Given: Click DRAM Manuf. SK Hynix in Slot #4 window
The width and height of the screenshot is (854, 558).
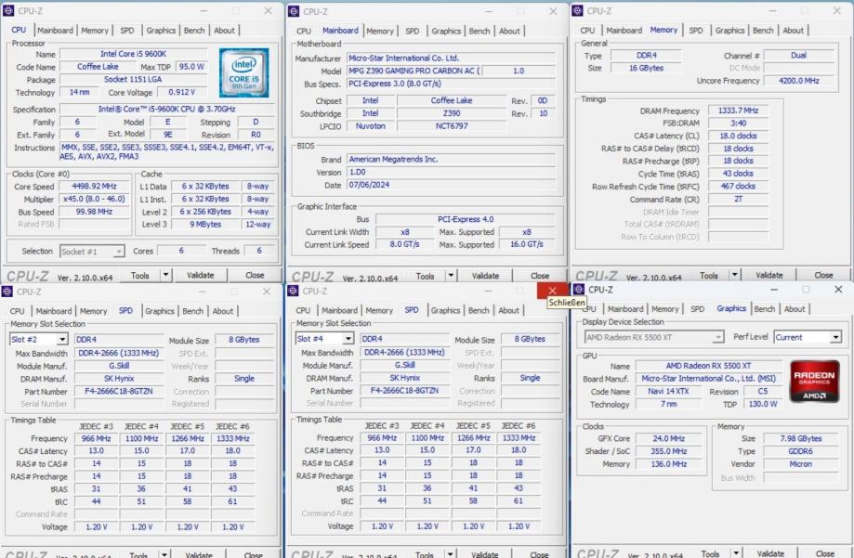Looking at the screenshot, I should [404, 378].
